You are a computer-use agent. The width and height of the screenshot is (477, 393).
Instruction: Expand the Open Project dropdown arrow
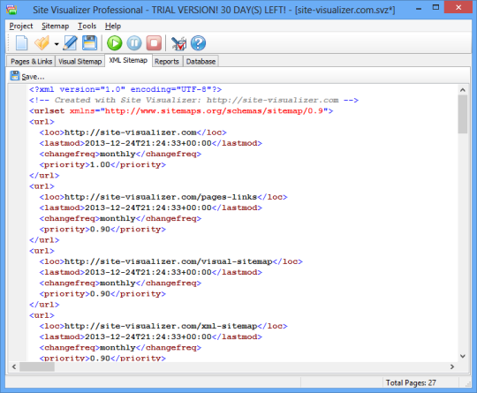(x=57, y=44)
